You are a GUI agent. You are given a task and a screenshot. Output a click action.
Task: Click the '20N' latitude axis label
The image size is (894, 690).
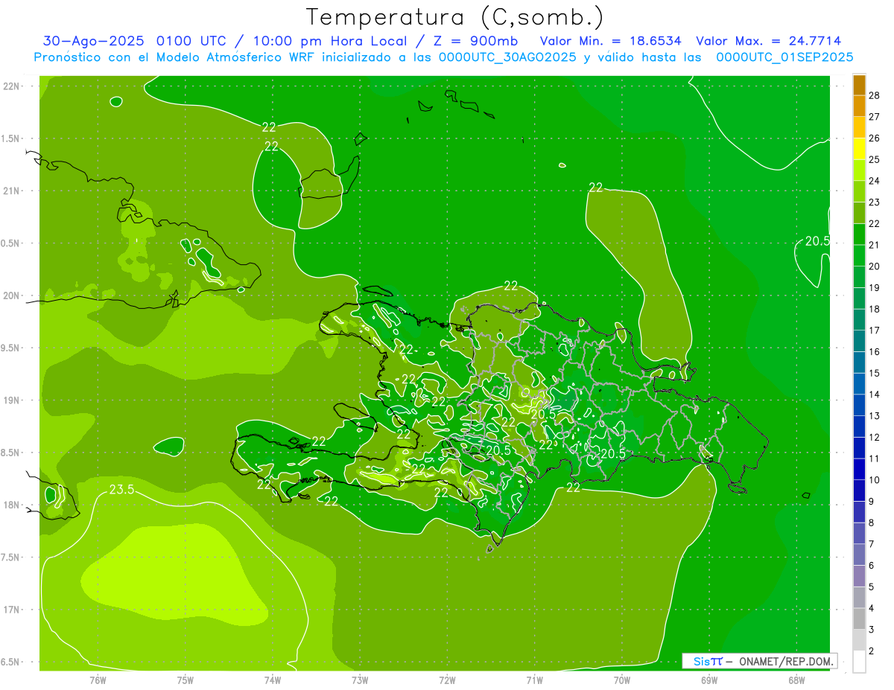pos(11,296)
